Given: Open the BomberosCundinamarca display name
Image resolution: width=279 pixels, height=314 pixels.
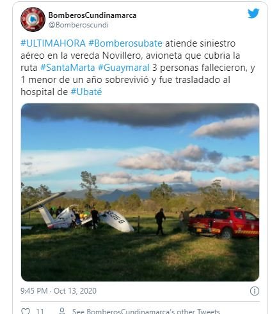Looking at the screenshot, I should click(92, 15).
